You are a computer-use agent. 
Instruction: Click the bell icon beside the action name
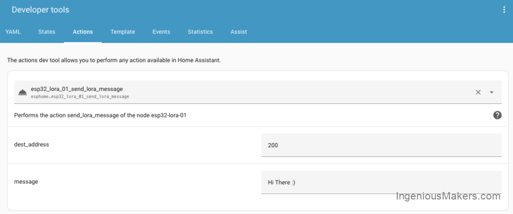23,92
